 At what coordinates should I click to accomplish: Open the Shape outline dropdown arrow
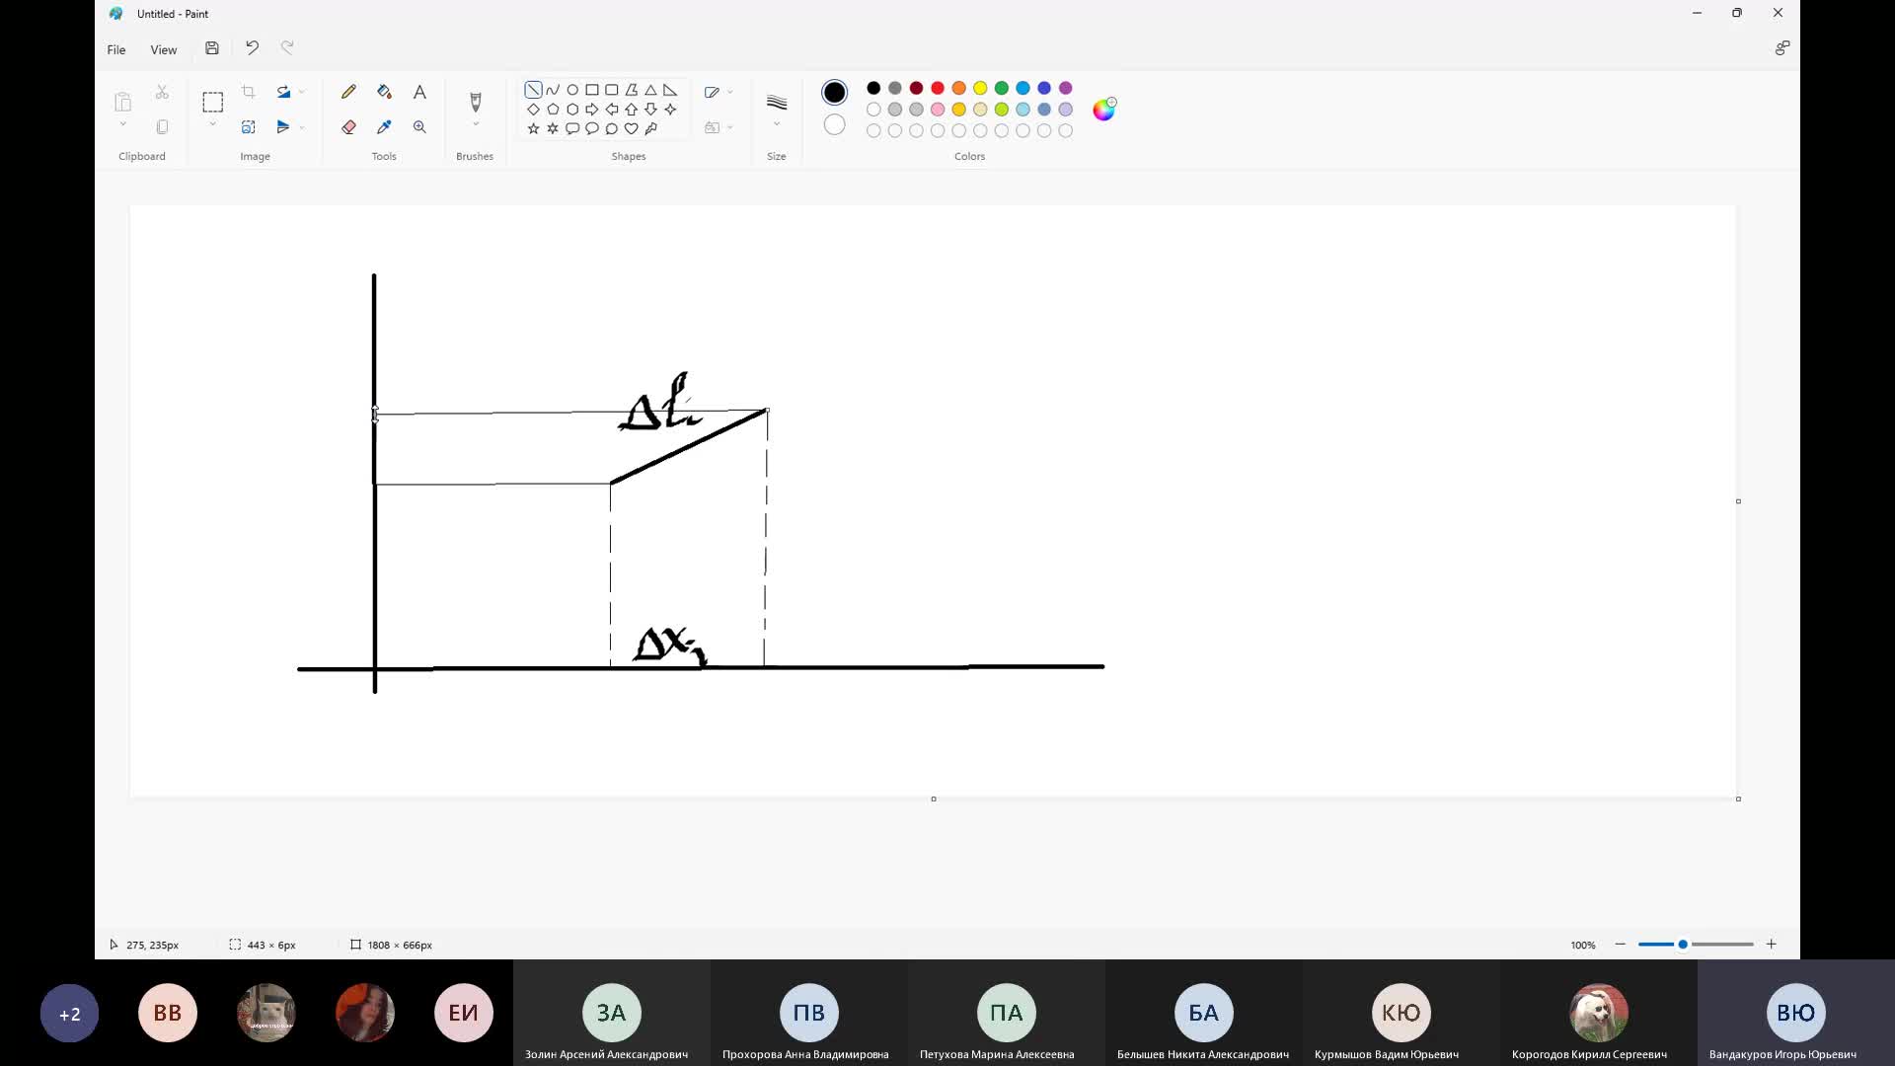coord(729,92)
